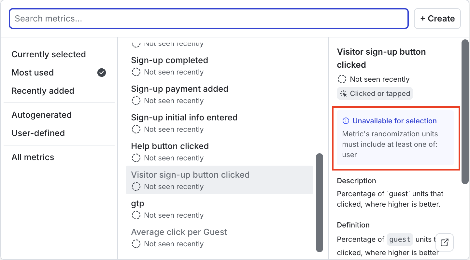The height and width of the screenshot is (260, 470).
Task: Click the "+ Create" button
Action: [437, 19]
